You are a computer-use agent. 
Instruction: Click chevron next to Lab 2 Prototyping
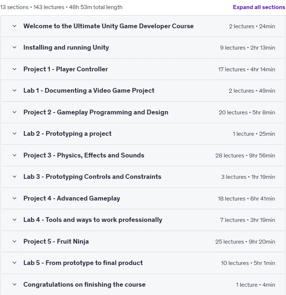pos(14,134)
